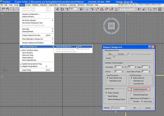164x116 pixels.
Task: Click the Viewport Background dialog help icon
Action: 150,47
